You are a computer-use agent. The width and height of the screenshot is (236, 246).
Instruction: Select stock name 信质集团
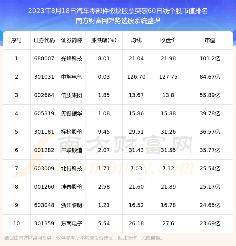[72, 95]
